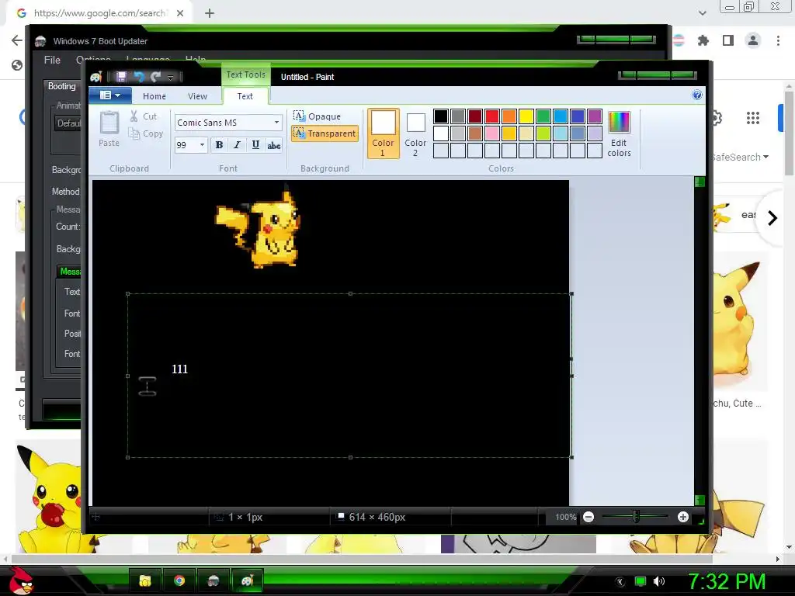Open File menu in Windows 7 Boot Updater
This screenshot has height=596, width=795.
[x=52, y=60]
